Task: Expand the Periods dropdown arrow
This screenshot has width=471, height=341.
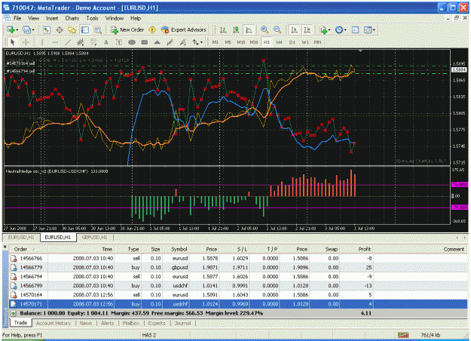Action: (x=345, y=29)
